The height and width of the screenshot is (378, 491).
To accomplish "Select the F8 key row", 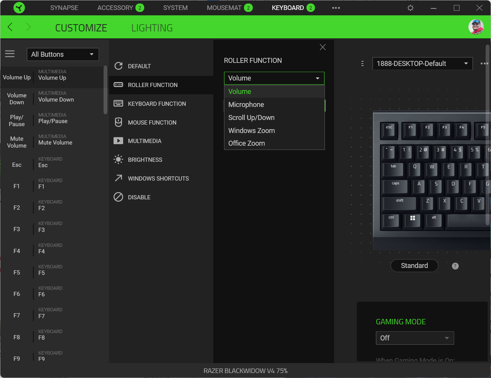I will (52, 337).
